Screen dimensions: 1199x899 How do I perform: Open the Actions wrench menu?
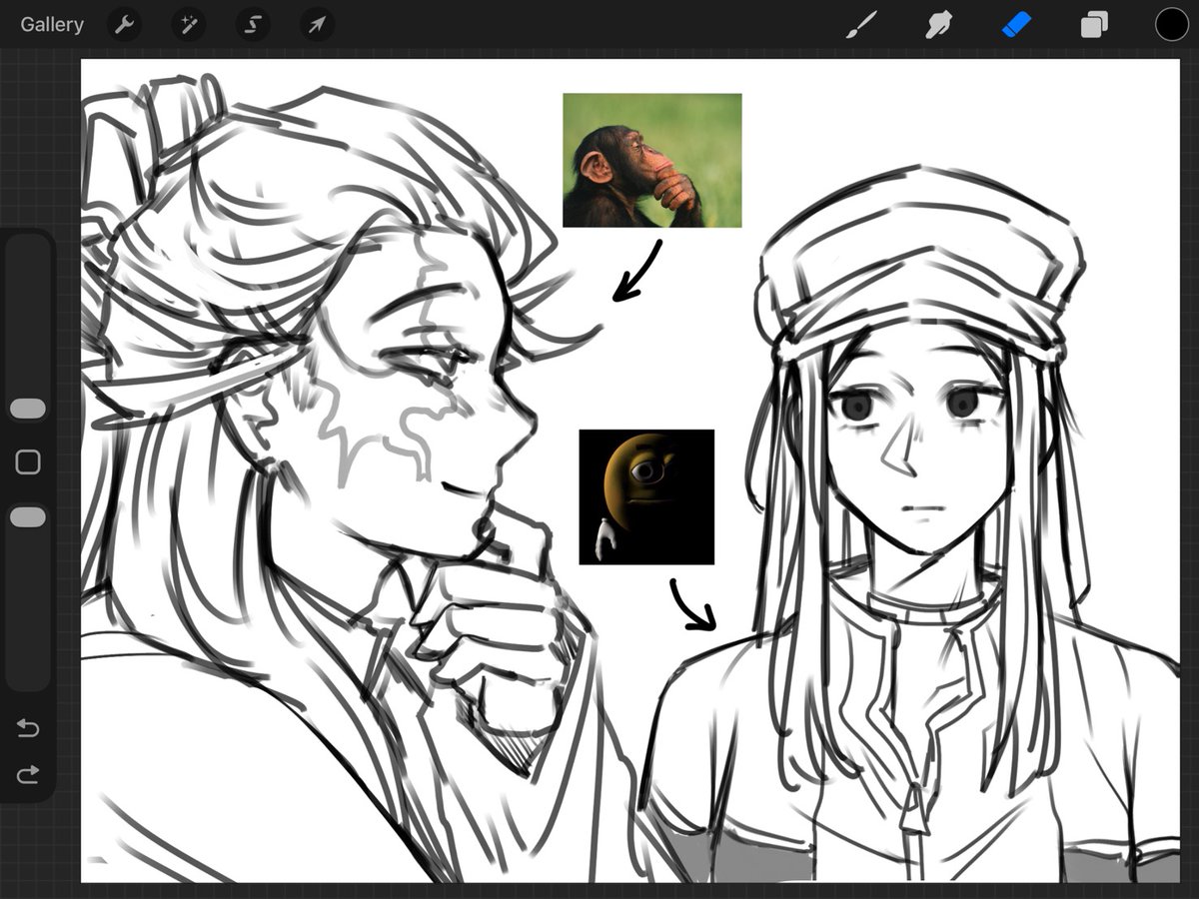tap(124, 25)
